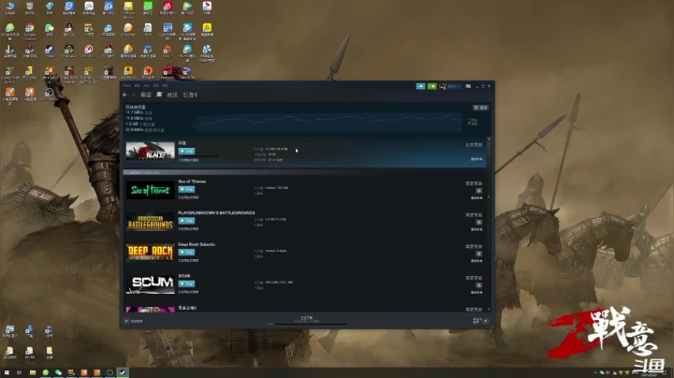Switch Steam to Big Picture mode icon
Image resolution: width=674 pixels, height=378 pixels.
[468, 86]
